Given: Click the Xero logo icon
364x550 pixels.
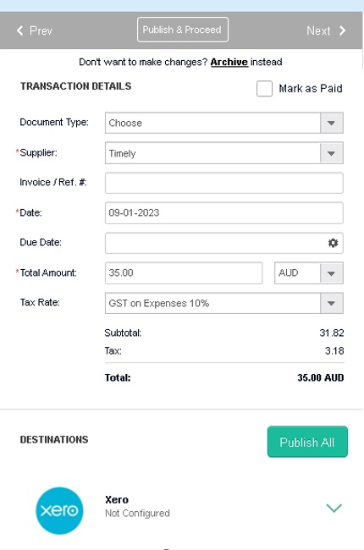Looking at the screenshot, I should click(59, 510).
